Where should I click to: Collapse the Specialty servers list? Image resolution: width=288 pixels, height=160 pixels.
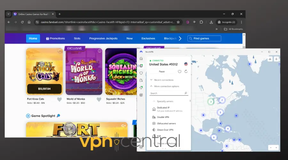tap(163, 101)
